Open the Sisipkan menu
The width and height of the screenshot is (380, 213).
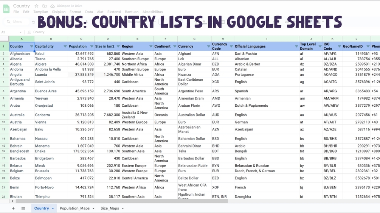tap(59, 12)
